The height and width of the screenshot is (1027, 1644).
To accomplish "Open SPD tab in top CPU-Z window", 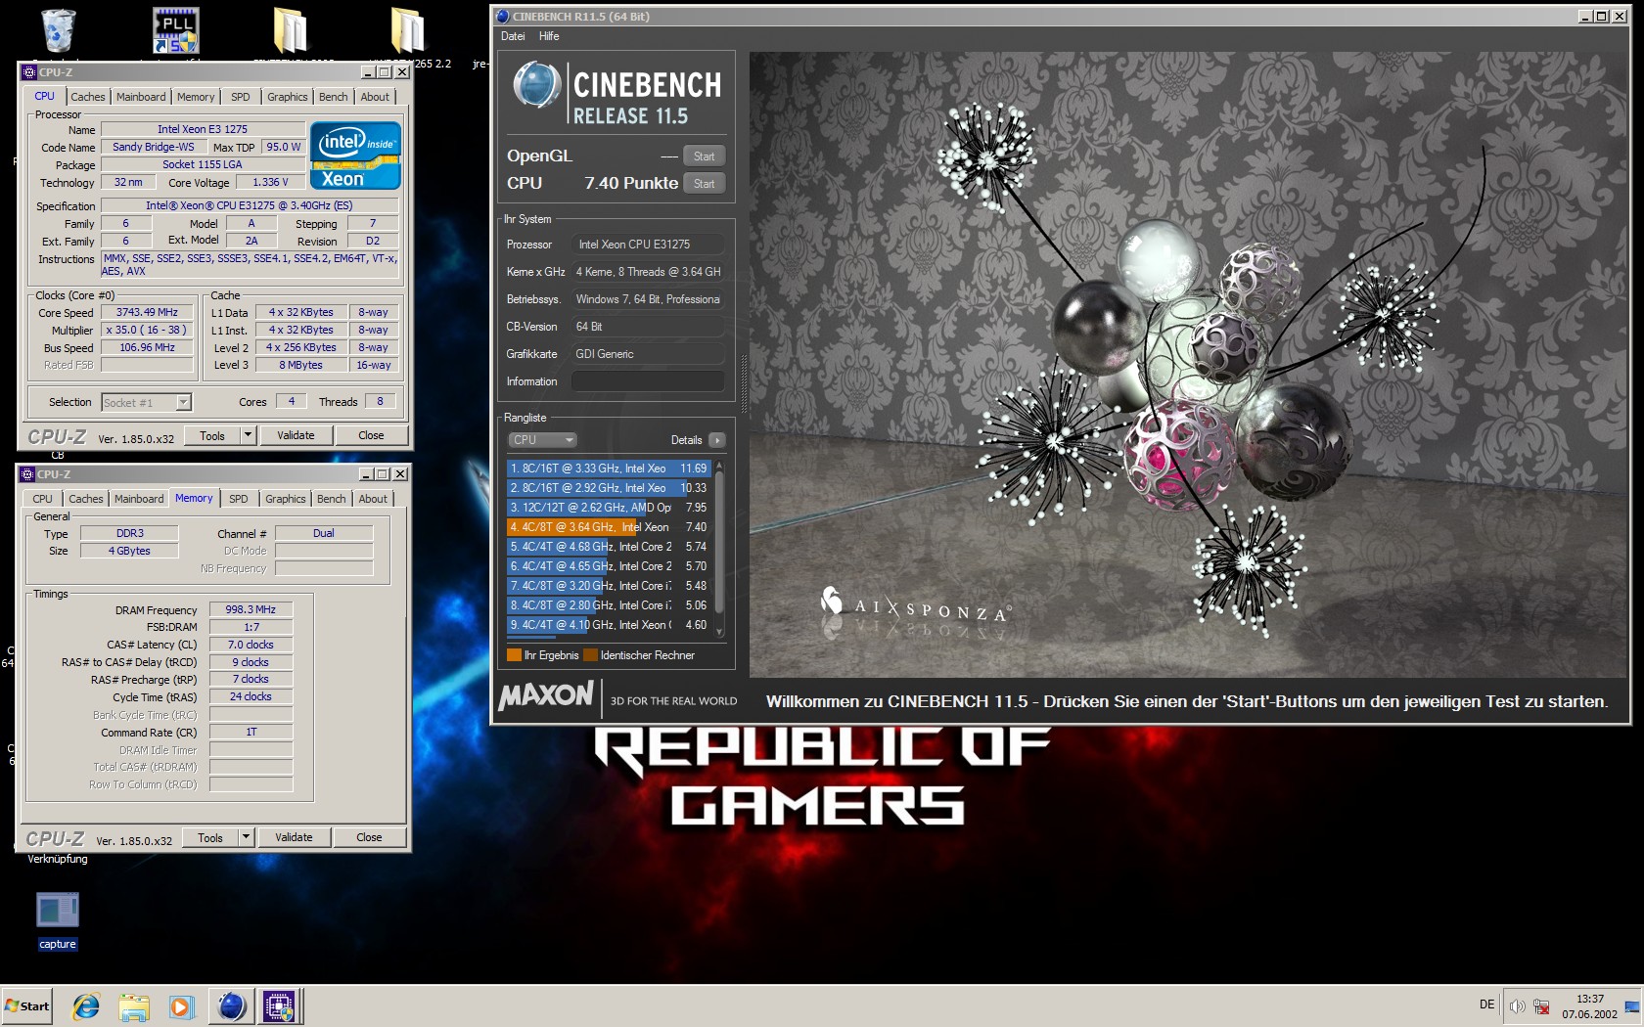I will coord(240,97).
